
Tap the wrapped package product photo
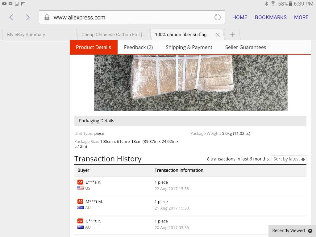[x=190, y=82]
